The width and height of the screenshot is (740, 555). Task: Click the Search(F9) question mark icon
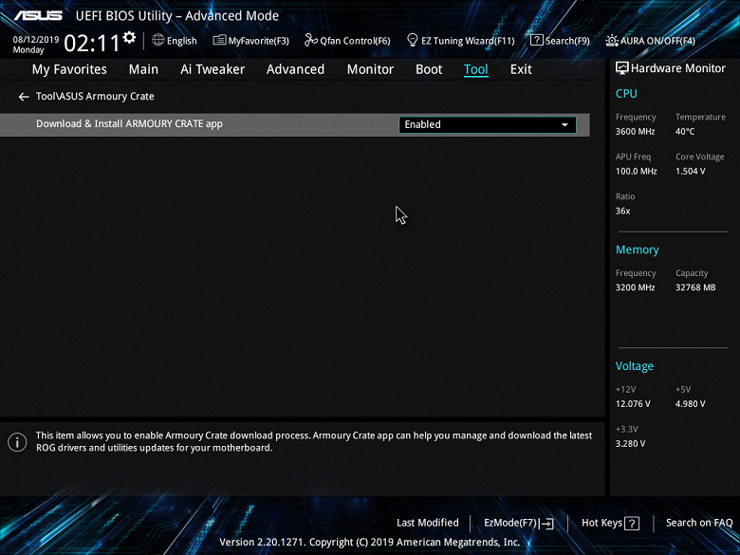(537, 40)
